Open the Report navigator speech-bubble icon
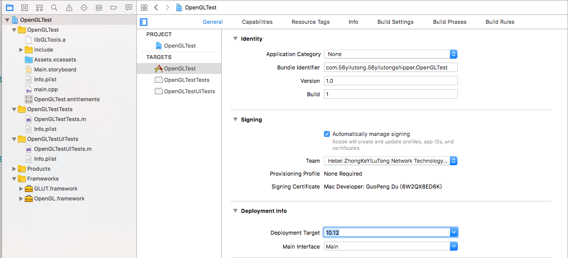Image resolution: width=568 pixels, height=258 pixels. pyautogui.click(x=128, y=7)
